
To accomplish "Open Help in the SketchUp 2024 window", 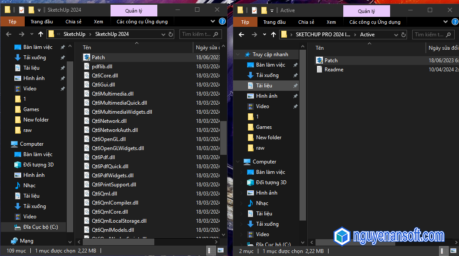I will [x=222, y=21].
